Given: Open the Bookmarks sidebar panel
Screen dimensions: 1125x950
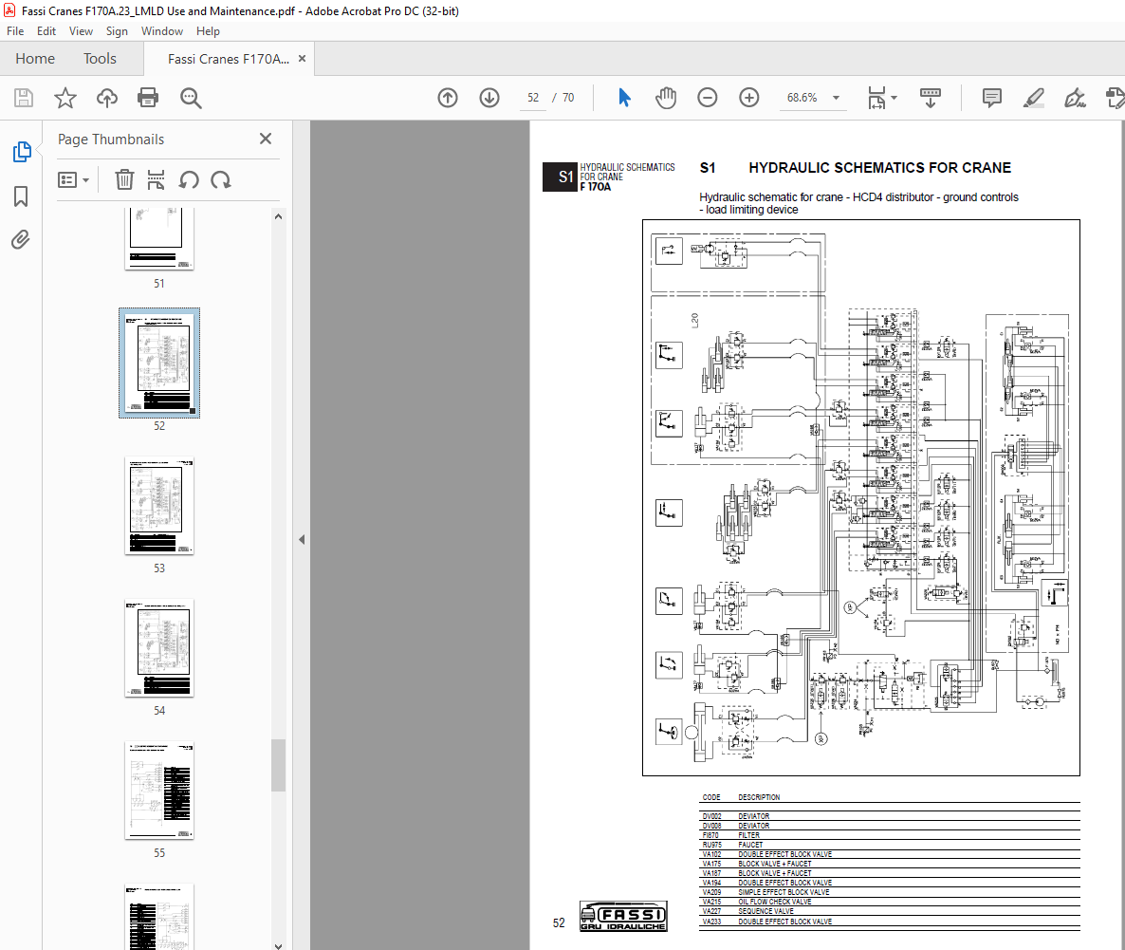Looking at the screenshot, I should tap(21, 196).
